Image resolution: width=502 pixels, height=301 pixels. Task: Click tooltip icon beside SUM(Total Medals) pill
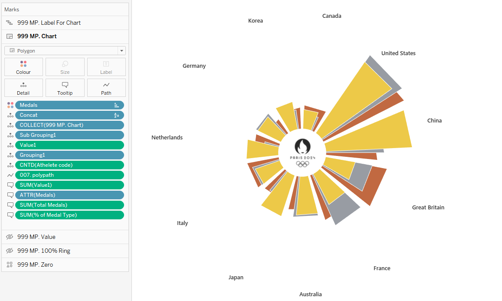(x=10, y=205)
